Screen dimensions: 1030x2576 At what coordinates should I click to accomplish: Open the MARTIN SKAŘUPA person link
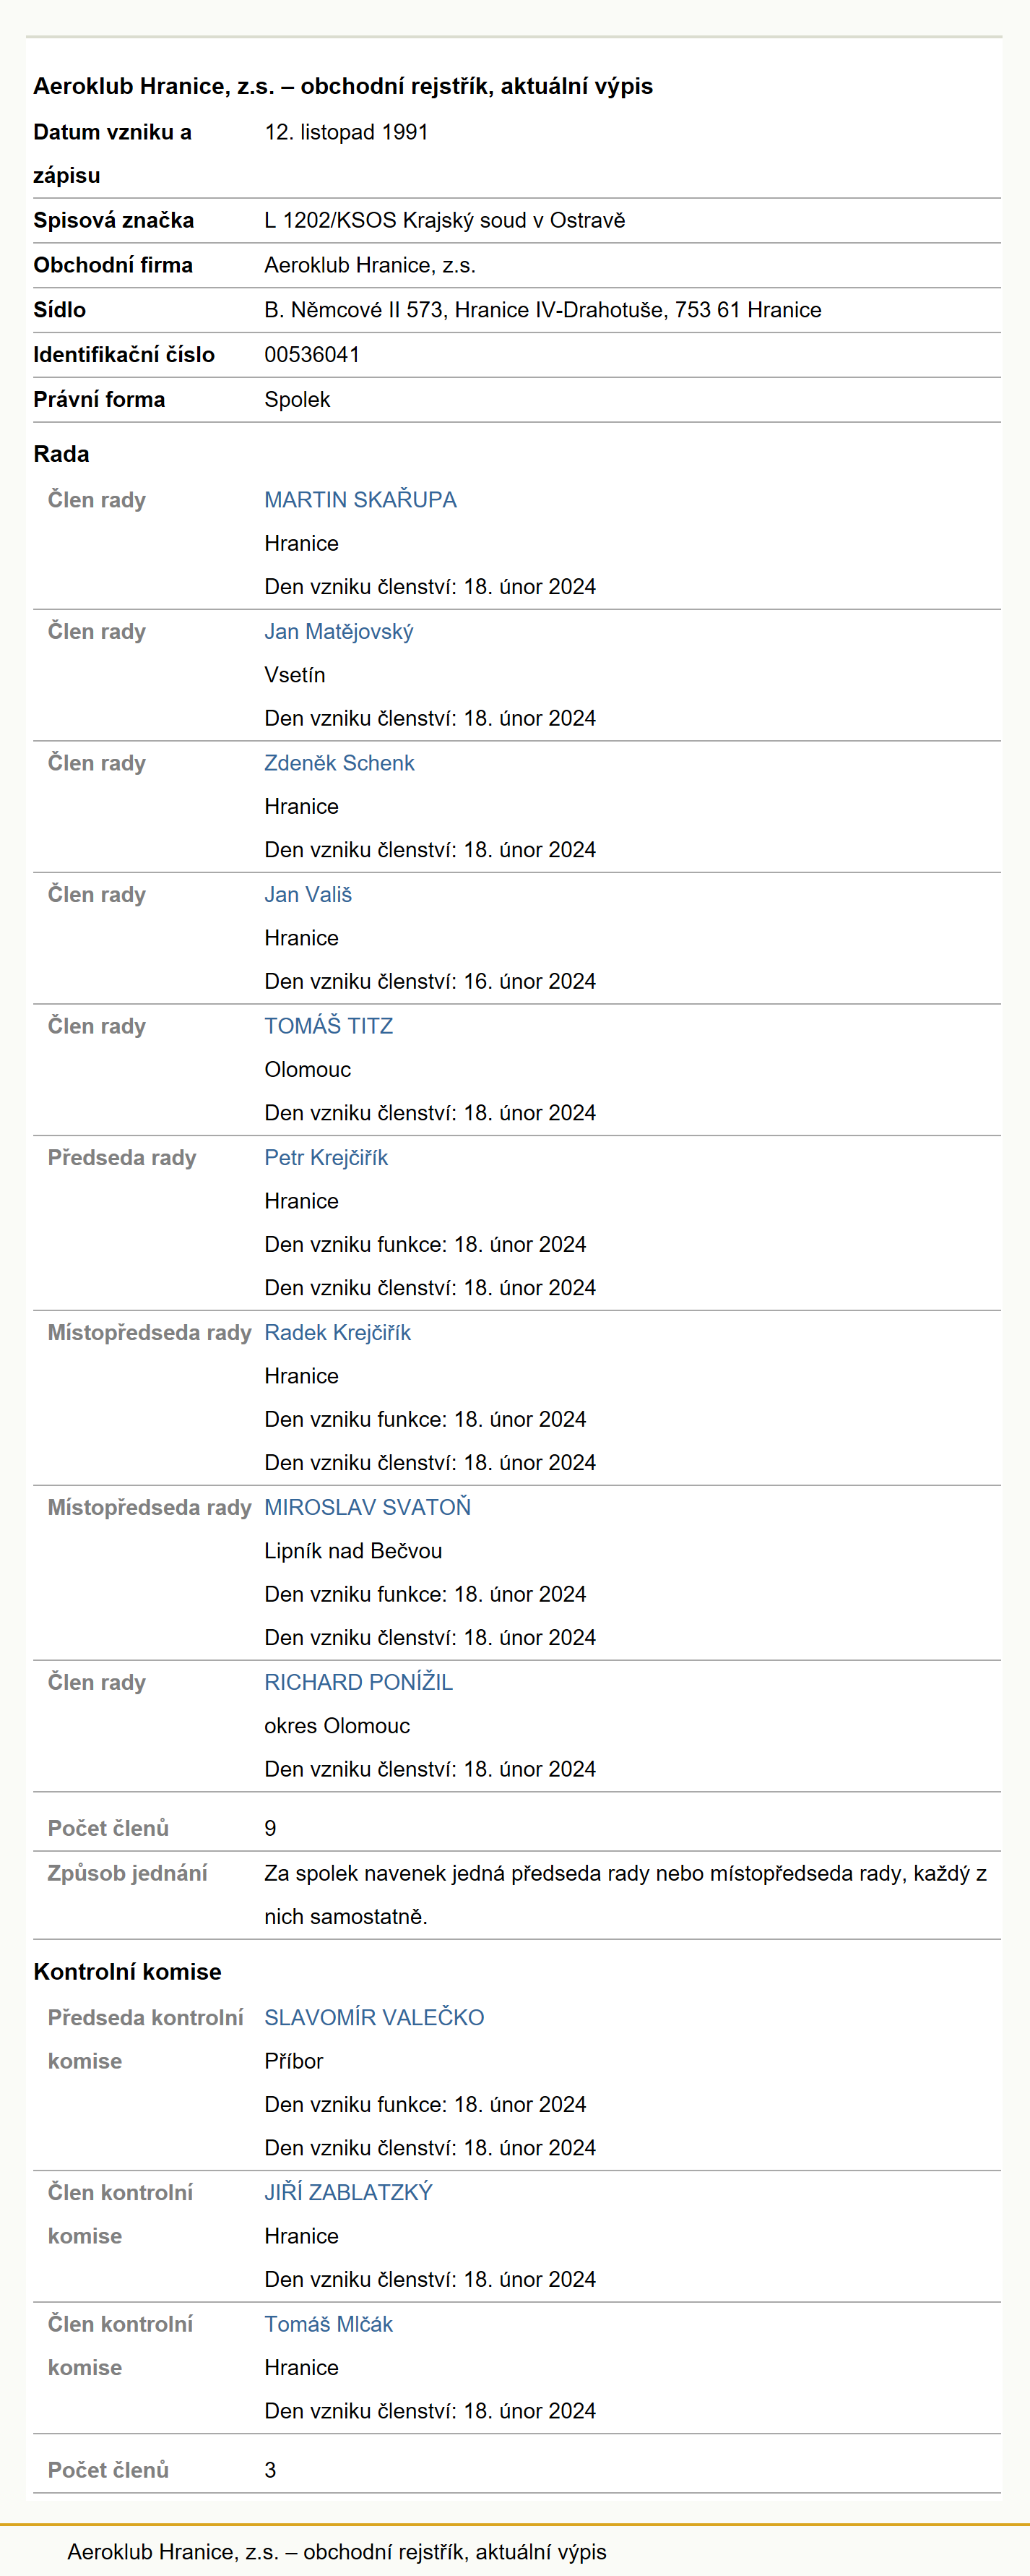coord(360,500)
